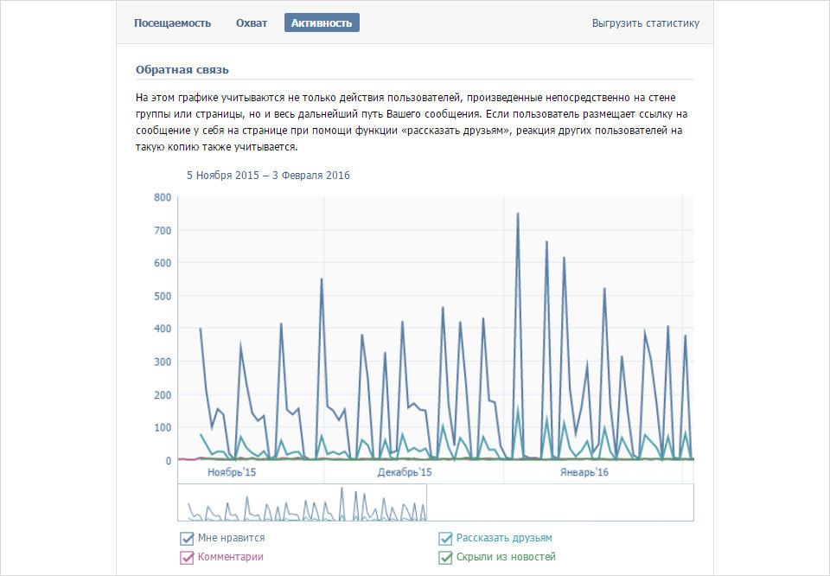Click the Комментарии legend label
The image size is (830, 576).
pyautogui.click(x=230, y=557)
